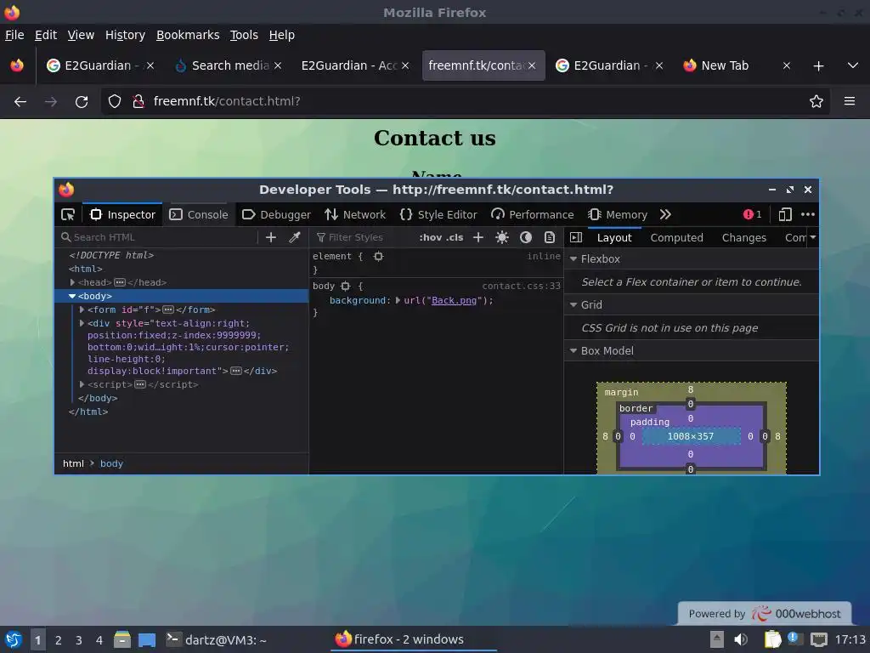The height and width of the screenshot is (653, 870).
Task: Toggle Responsive Design Mode icon
Action: point(785,214)
